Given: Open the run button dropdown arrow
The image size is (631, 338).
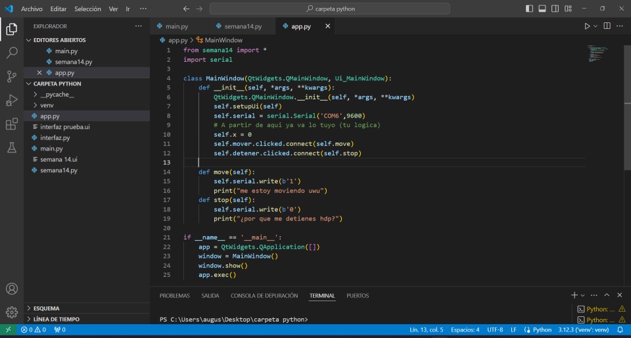Looking at the screenshot, I should (596, 26).
